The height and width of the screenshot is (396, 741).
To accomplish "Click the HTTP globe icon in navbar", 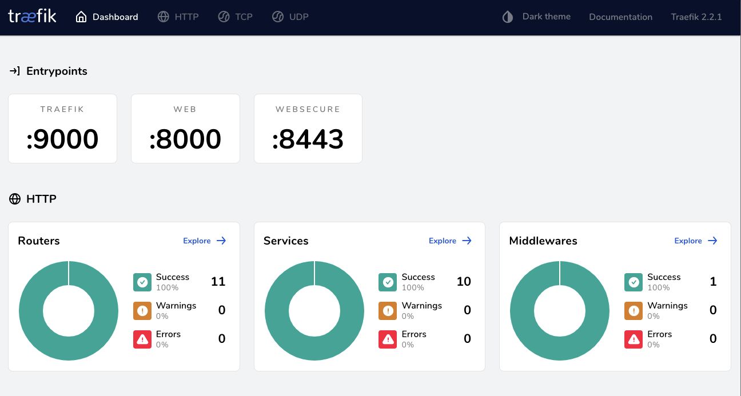I will pos(163,17).
